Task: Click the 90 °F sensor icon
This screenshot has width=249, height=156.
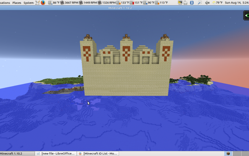Action: pyautogui.click(x=145, y=2)
